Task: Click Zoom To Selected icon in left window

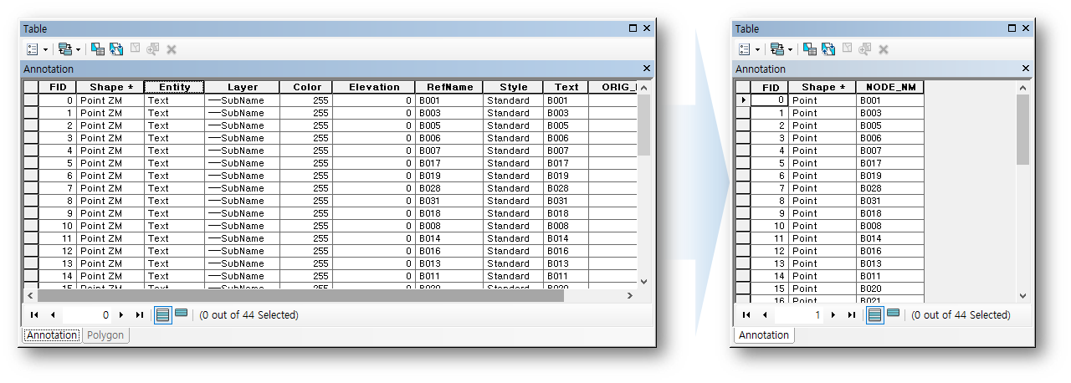Action: coord(152,49)
